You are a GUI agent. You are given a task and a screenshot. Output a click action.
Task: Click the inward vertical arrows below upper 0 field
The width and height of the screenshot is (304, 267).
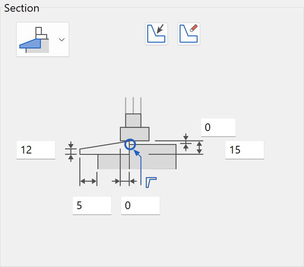pos(186,142)
